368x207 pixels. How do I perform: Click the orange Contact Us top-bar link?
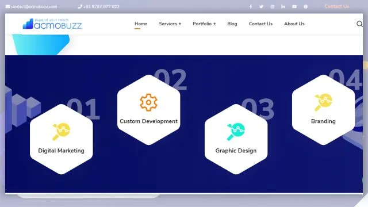337,6
